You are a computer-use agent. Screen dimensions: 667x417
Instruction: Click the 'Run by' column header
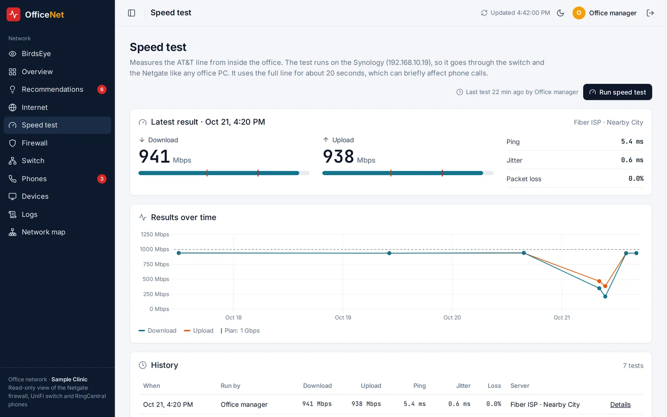(x=231, y=386)
